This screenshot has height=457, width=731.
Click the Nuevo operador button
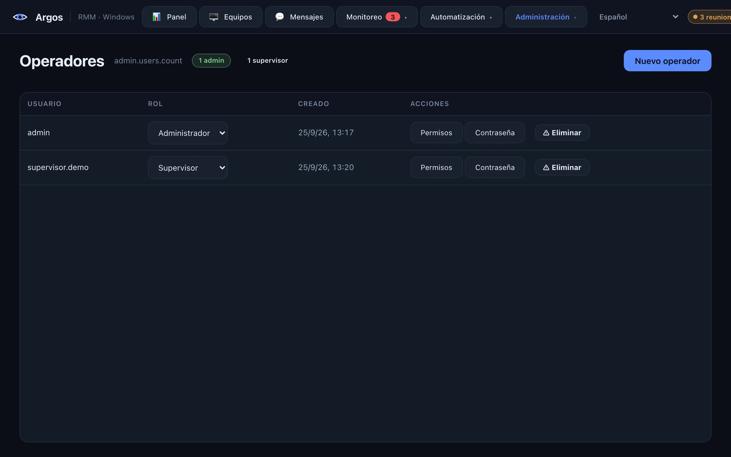coord(667,61)
